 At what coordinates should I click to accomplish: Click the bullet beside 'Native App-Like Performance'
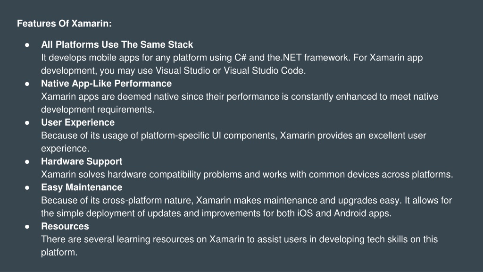tap(27, 84)
